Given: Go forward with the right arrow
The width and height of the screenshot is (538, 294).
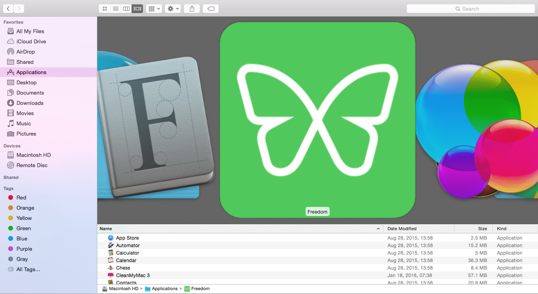Looking at the screenshot, I should [x=19, y=9].
